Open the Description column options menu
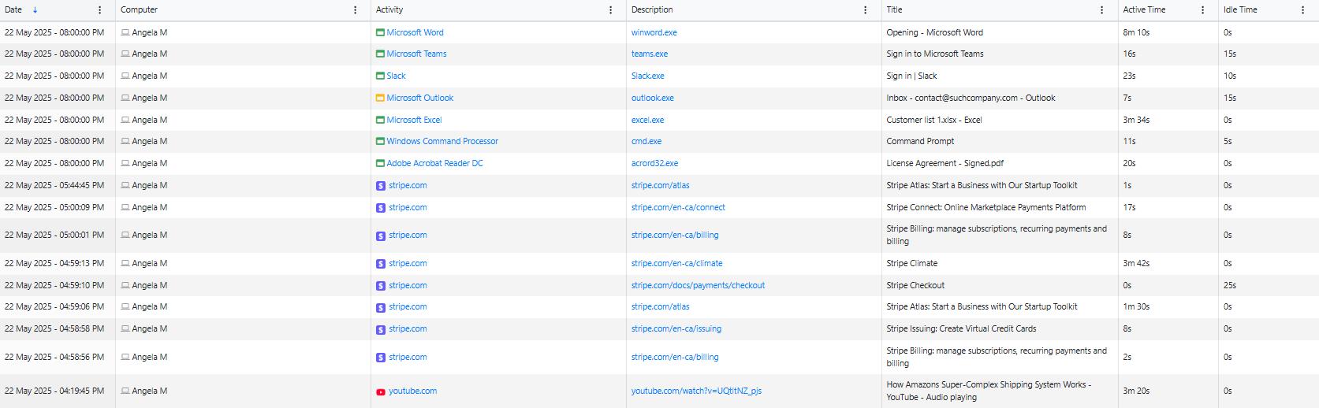 point(865,10)
